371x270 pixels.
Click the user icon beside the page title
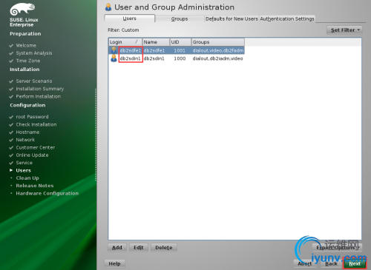(x=108, y=7)
